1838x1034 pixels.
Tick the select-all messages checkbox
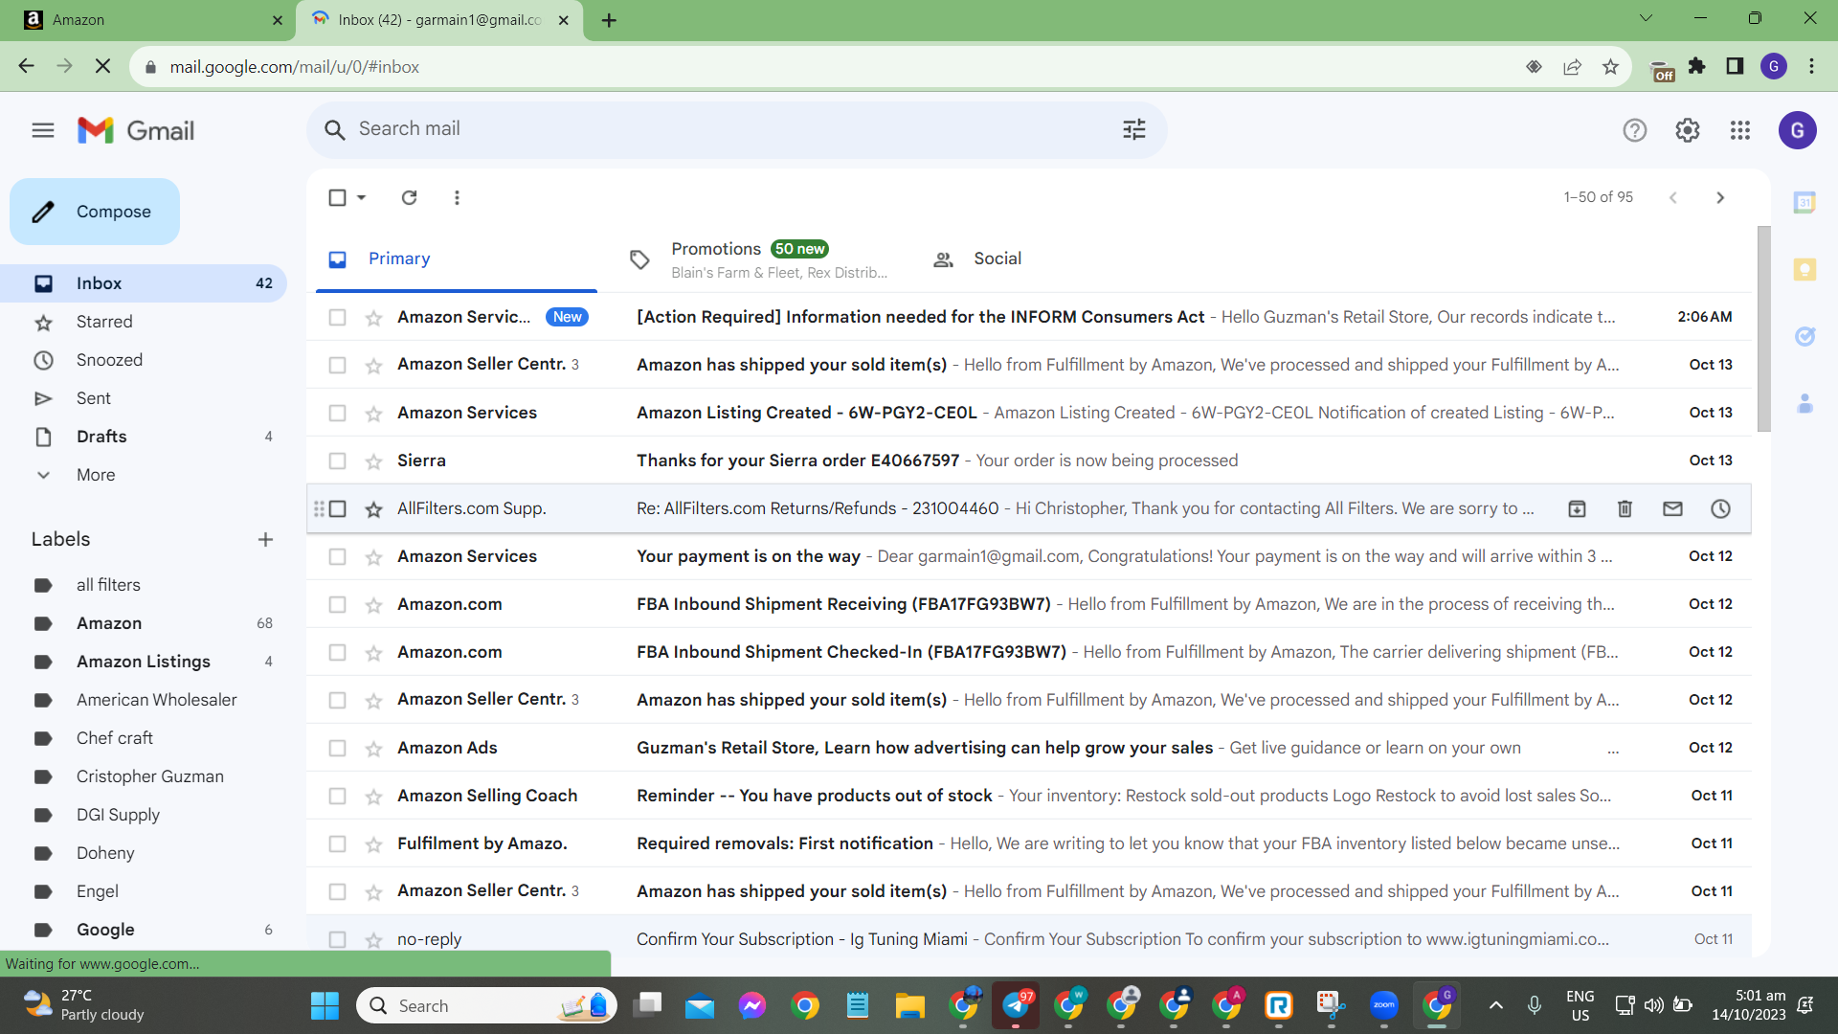(x=337, y=197)
